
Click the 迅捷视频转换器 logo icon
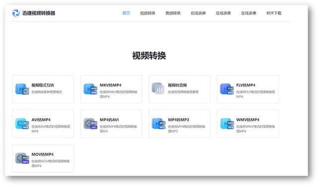tap(15, 13)
